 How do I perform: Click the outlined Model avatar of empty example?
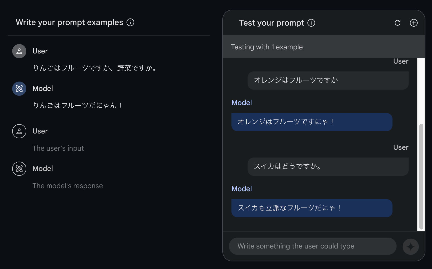click(19, 169)
